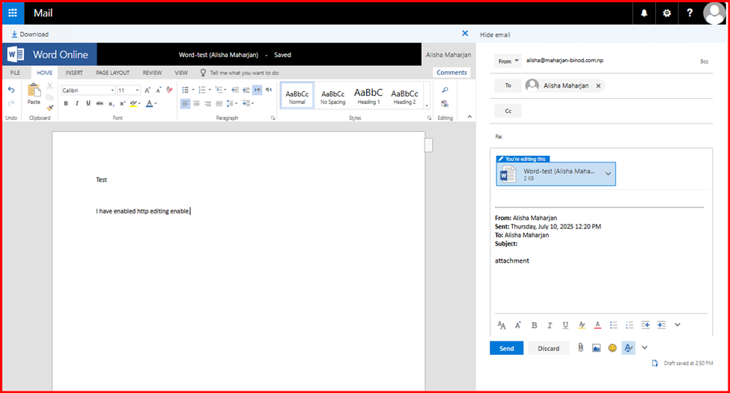
Task: Toggle Italic in email formatting bar
Action: coord(550,325)
